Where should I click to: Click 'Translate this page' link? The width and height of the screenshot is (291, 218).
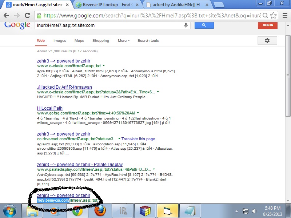click(138, 139)
